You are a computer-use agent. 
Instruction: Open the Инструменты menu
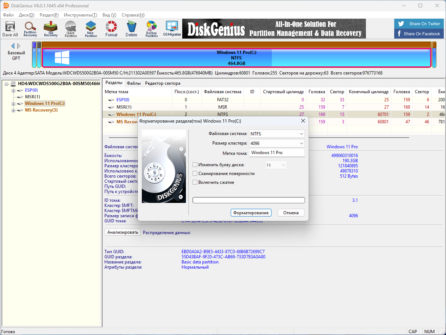[80, 15]
